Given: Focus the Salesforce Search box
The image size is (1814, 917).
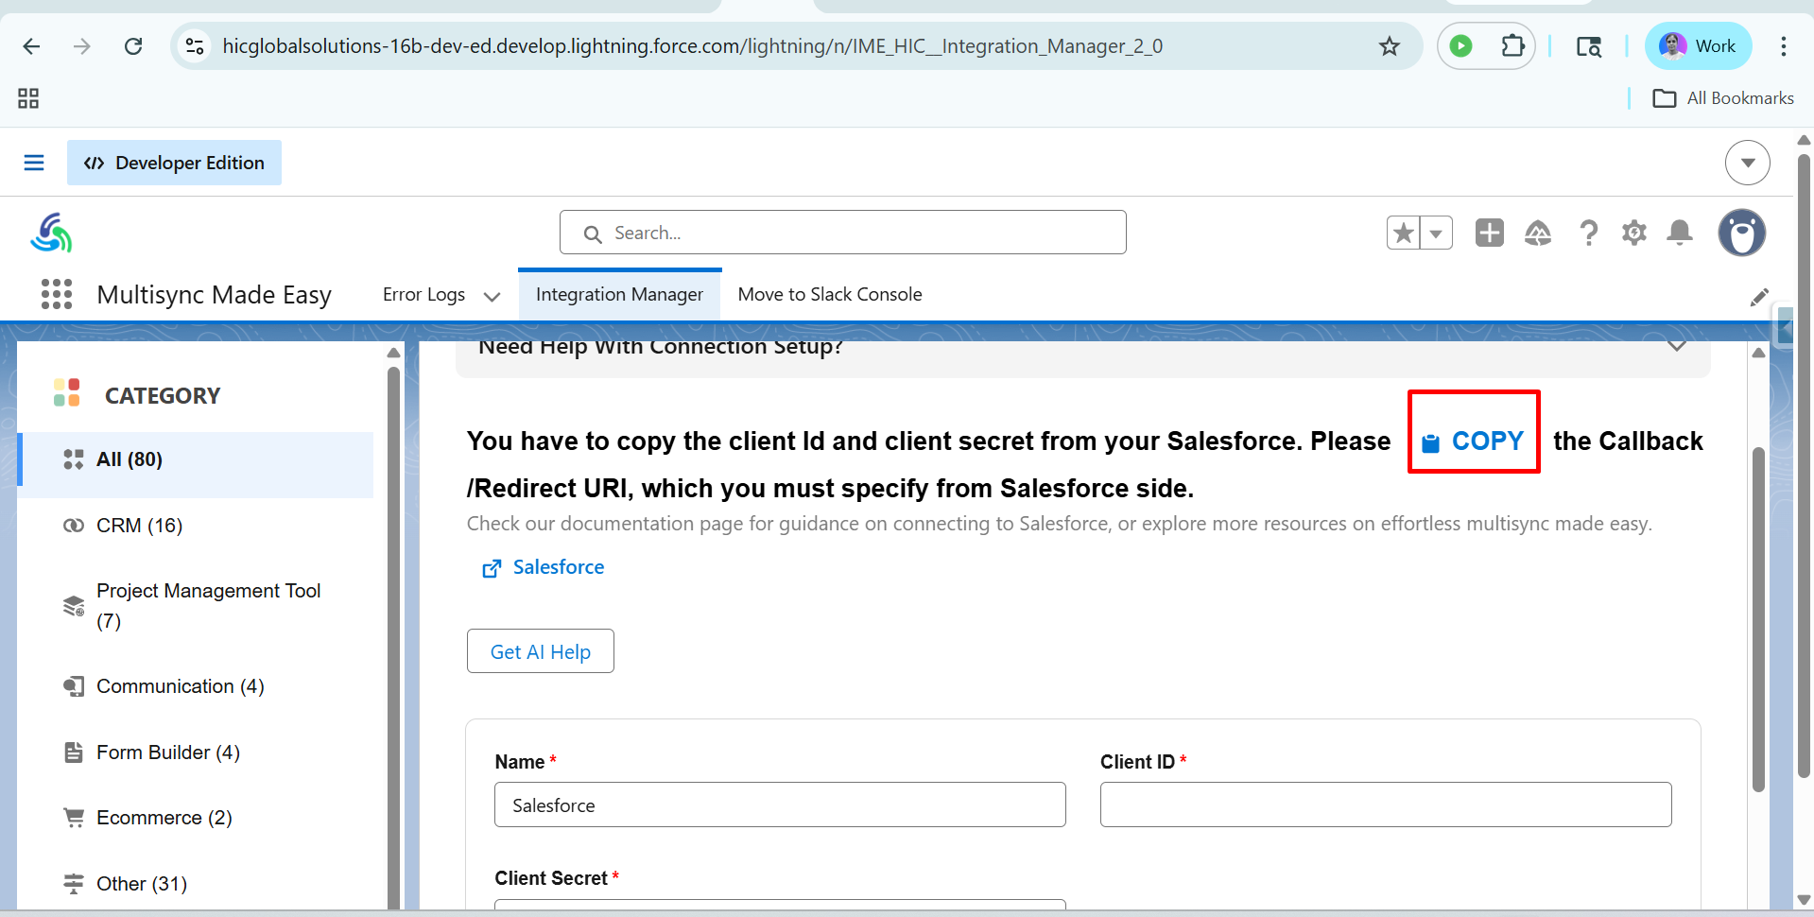Looking at the screenshot, I should (843, 233).
